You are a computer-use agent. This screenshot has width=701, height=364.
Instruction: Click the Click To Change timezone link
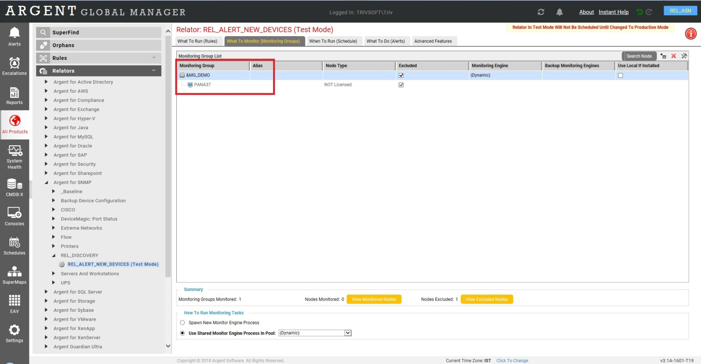(x=512, y=361)
